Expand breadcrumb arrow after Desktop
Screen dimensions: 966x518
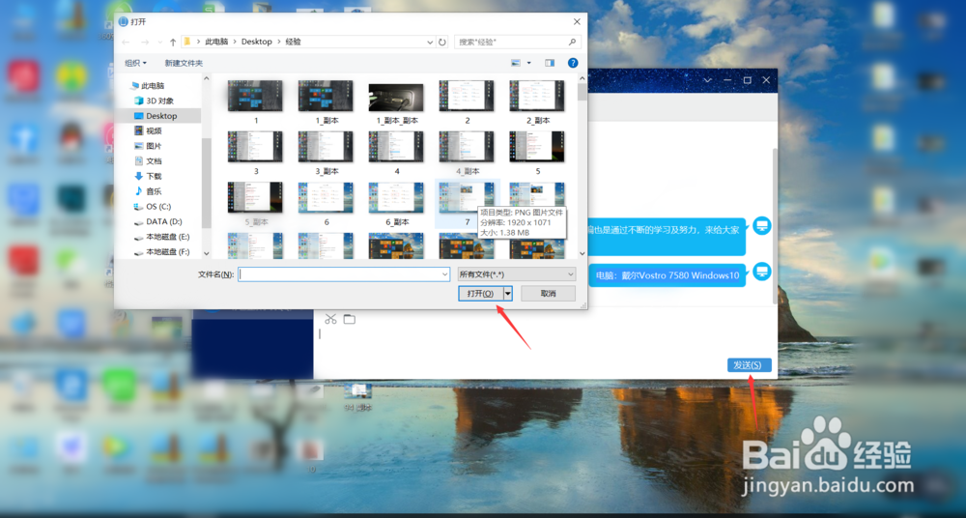(x=278, y=42)
